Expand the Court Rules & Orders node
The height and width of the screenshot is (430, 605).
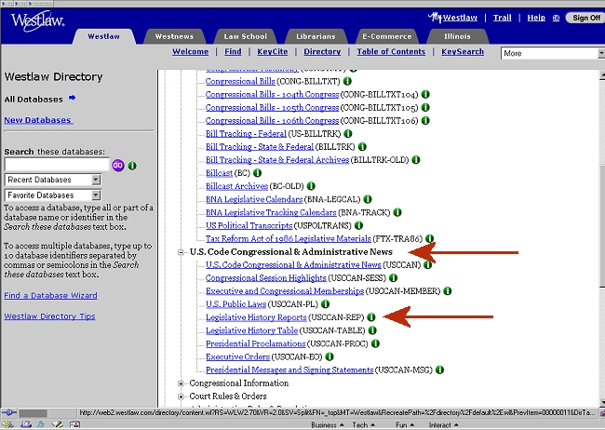pos(181,396)
